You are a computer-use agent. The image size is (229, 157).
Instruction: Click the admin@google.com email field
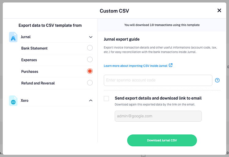(x=158, y=116)
